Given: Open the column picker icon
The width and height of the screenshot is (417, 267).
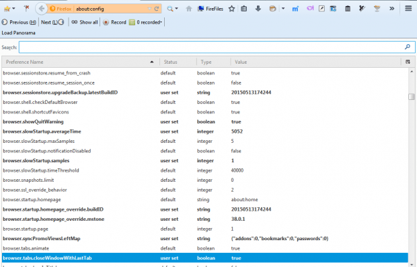Looking at the screenshot, I should point(408,62).
